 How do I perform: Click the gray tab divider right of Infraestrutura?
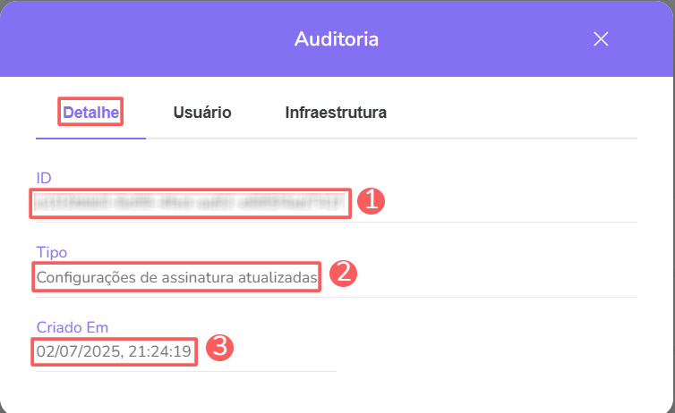[519, 139]
